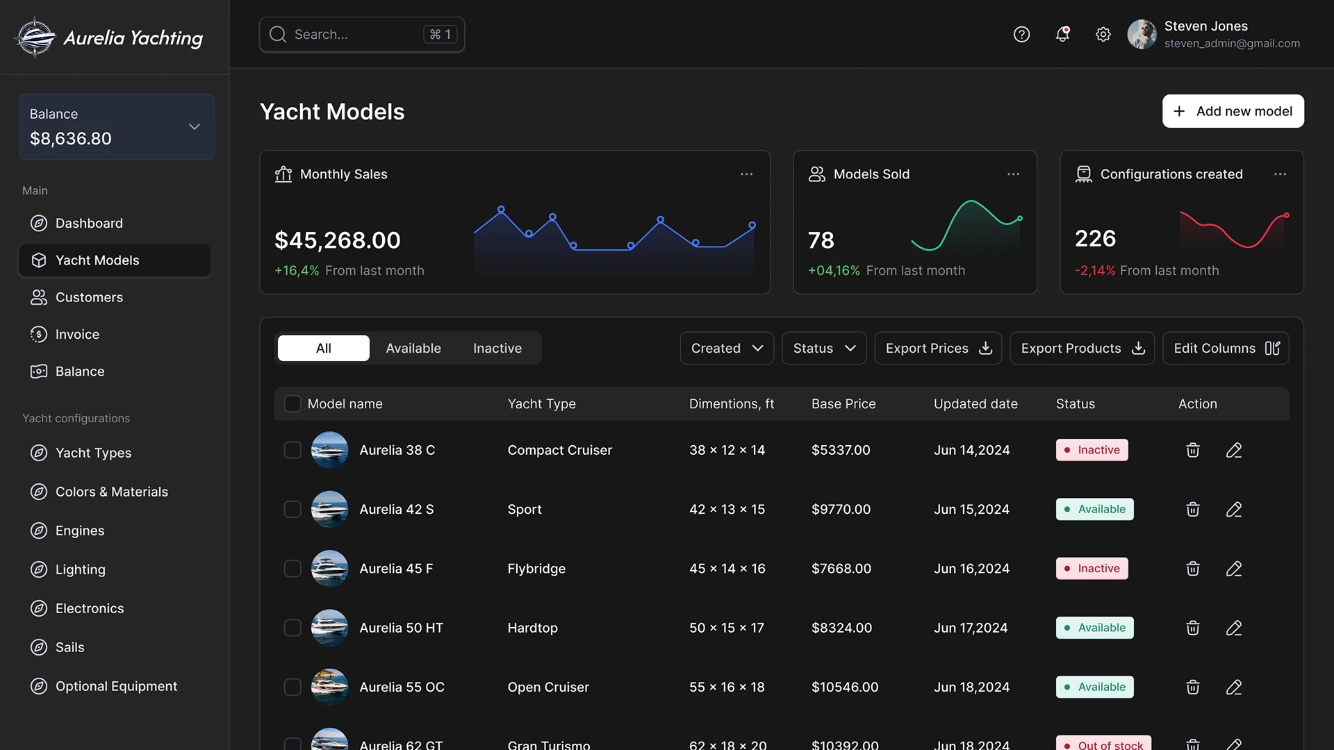Open Monthly Sales card options menu

[746, 174]
